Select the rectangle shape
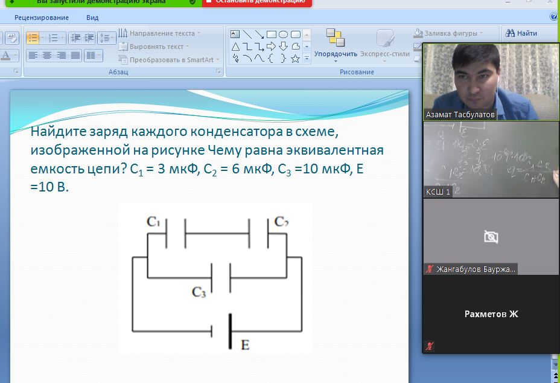 click(272, 34)
